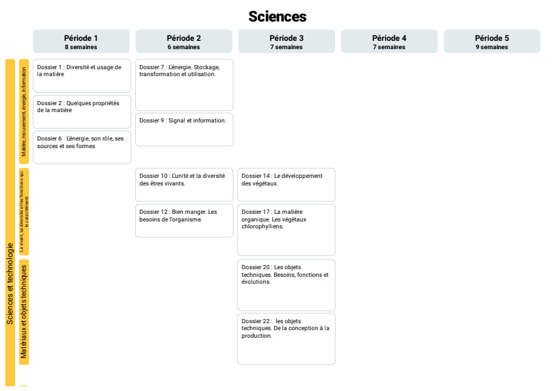Open Dossier 1 Diversité et usage card
Viewport: 554px width, 391px height.
coord(82,75)
